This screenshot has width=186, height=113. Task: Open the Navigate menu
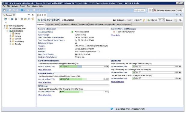(15, 6)
